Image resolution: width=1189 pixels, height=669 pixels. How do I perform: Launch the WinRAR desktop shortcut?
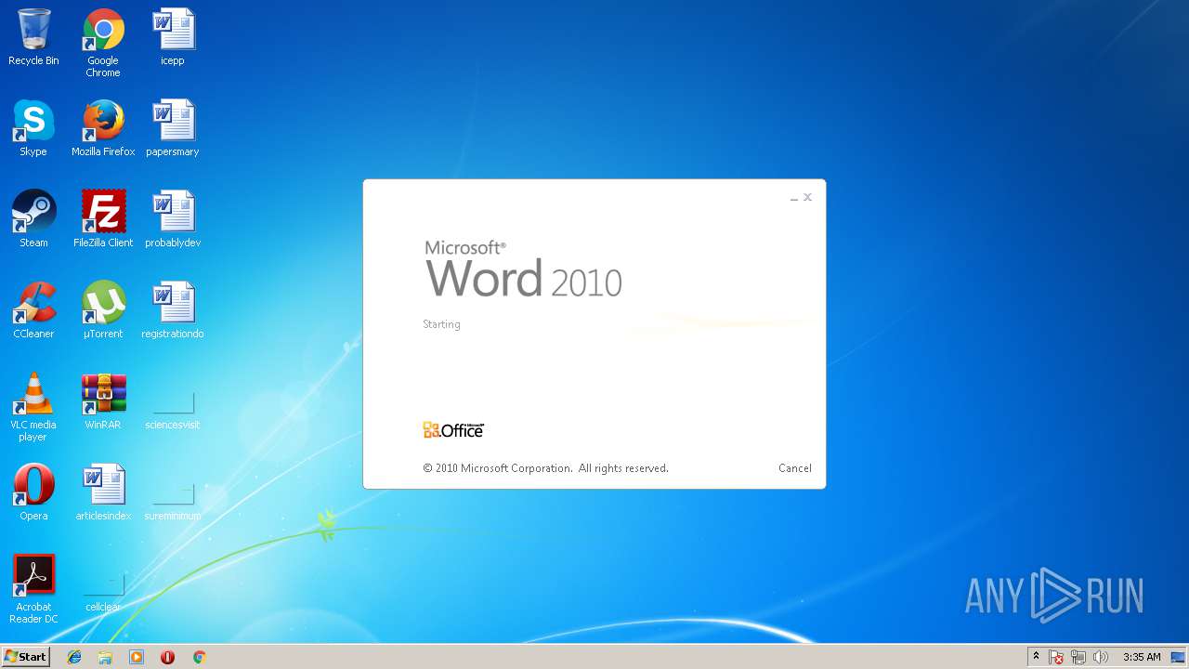coord(103,401)
